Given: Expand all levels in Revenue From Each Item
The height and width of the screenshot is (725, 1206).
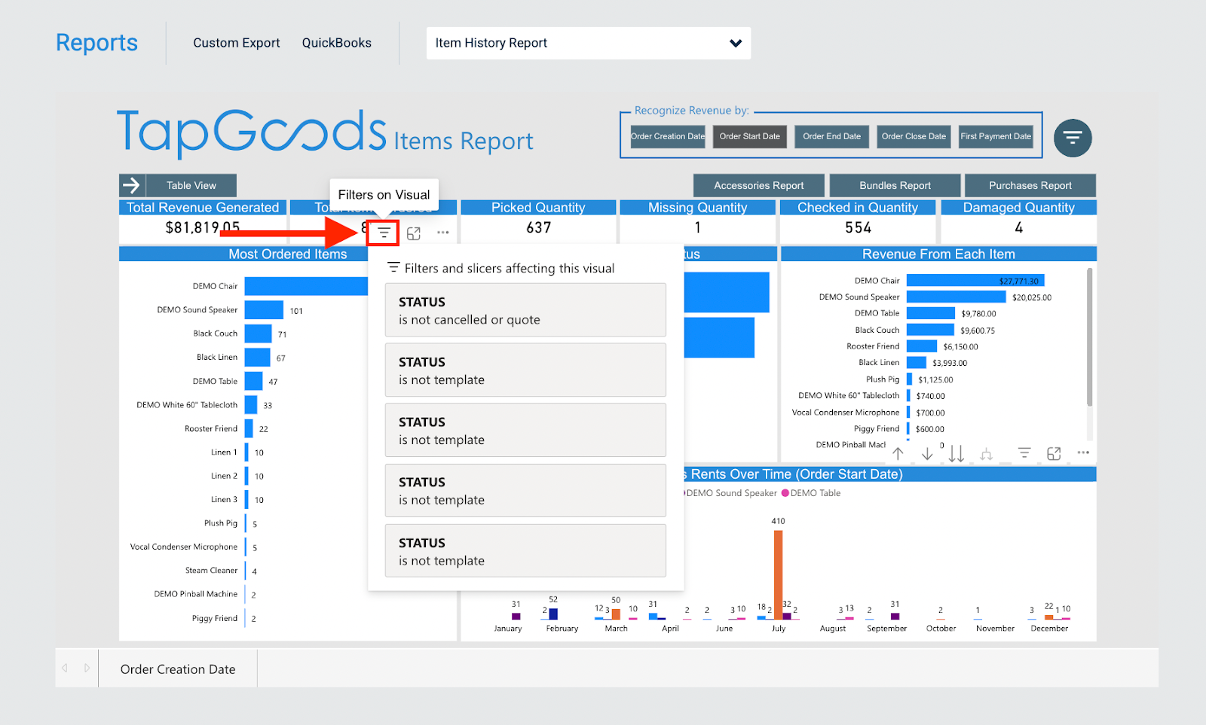Looking at the screenshot, I should click(x=986, y=453).
